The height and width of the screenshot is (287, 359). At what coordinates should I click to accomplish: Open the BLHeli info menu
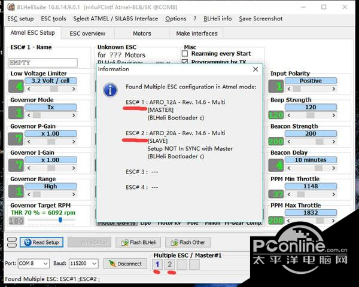pos(218,19)
